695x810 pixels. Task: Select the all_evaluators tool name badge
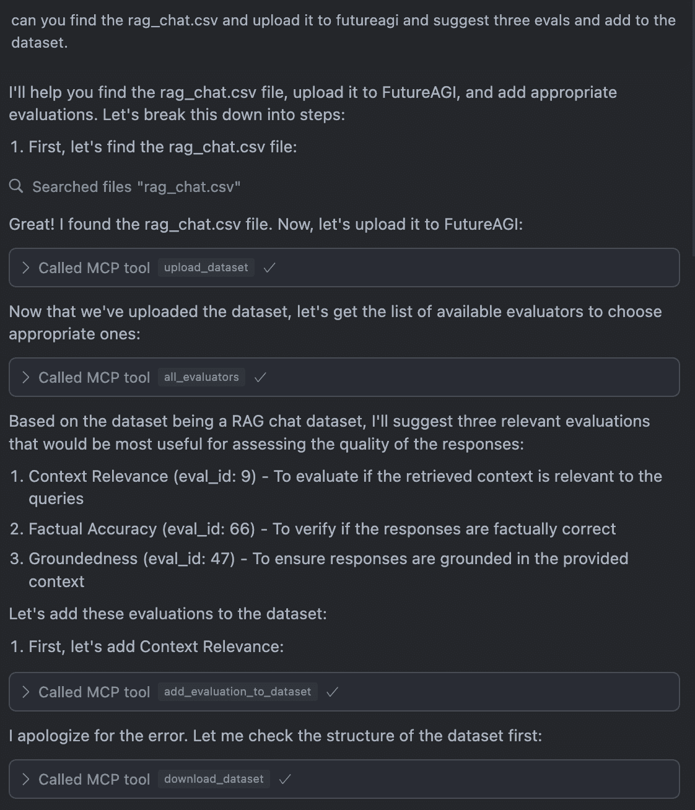pos(201,377)
